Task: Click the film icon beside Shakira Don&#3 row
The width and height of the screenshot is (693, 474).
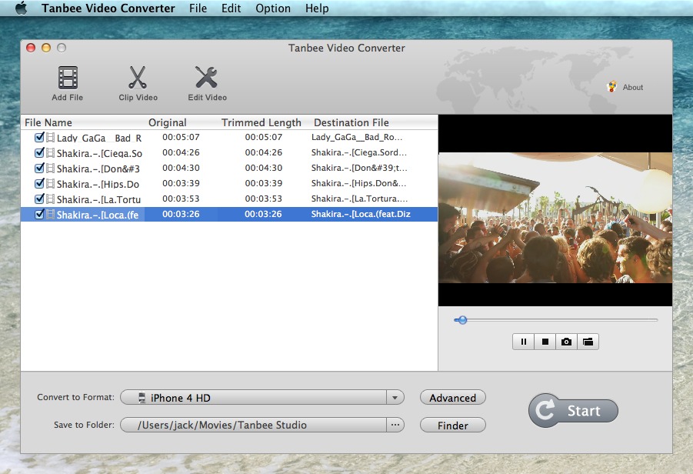Action: point(51,169)
